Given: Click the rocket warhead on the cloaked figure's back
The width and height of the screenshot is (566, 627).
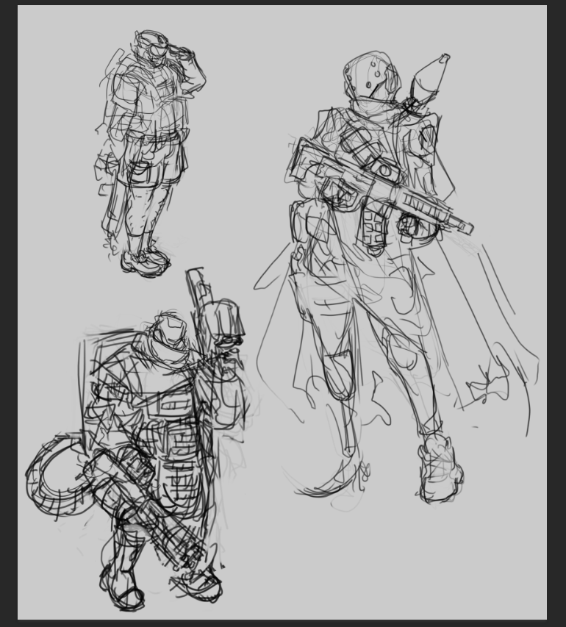Looking at the screenshot, I should pos(430,79).
